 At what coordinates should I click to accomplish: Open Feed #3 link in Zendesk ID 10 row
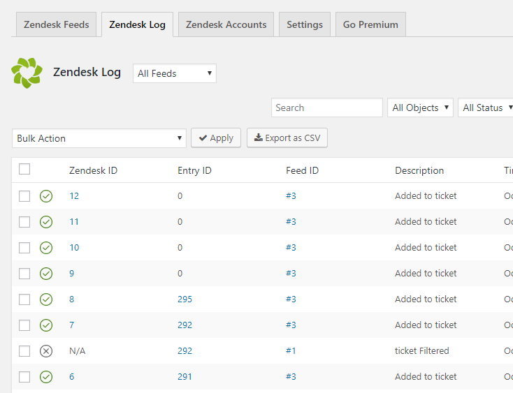tap(291, 247)
